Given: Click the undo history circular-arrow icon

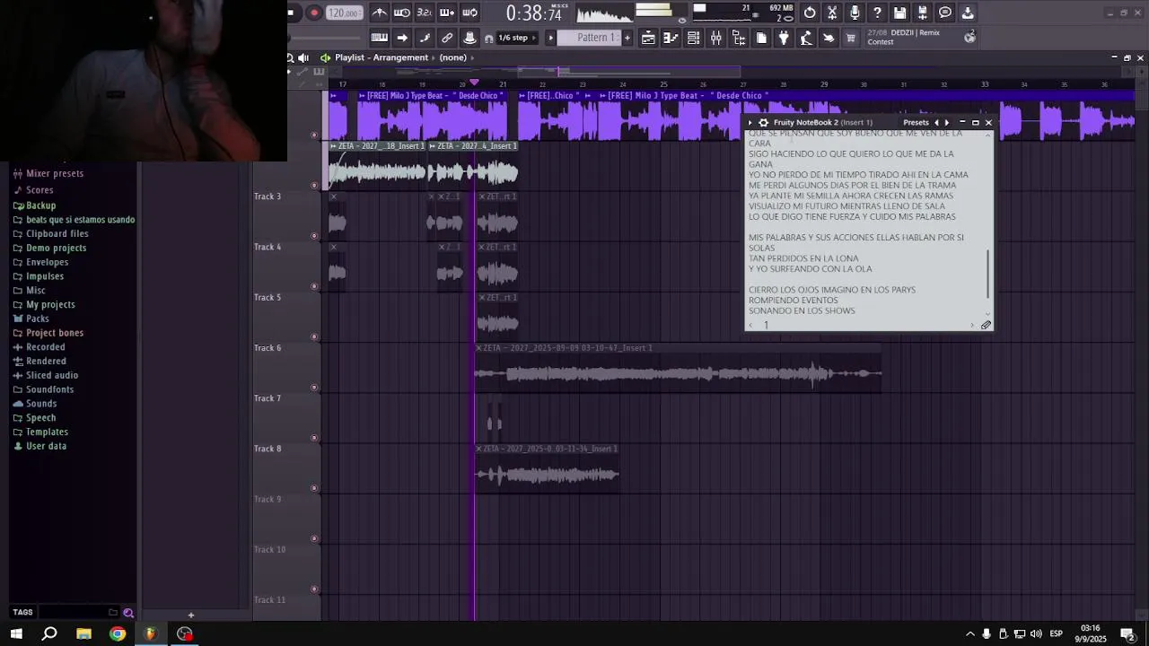Looking at the screenshot, I should (x=810, y=13).
